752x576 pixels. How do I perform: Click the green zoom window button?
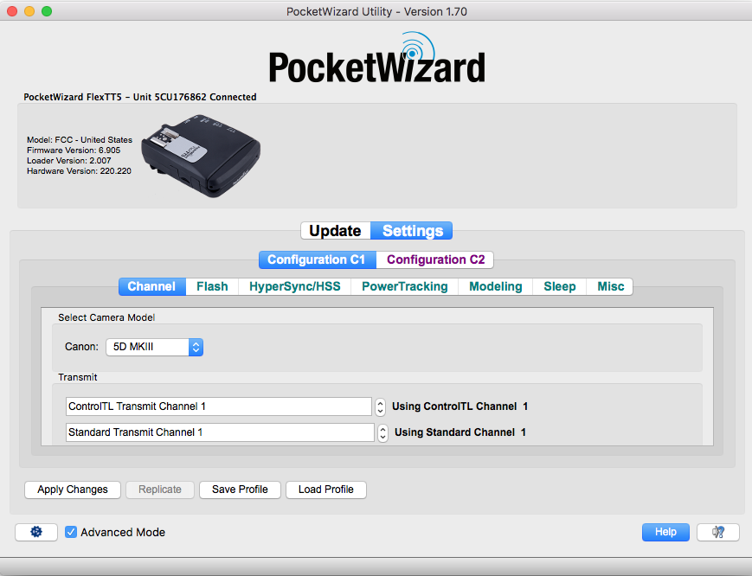point(47,11)
